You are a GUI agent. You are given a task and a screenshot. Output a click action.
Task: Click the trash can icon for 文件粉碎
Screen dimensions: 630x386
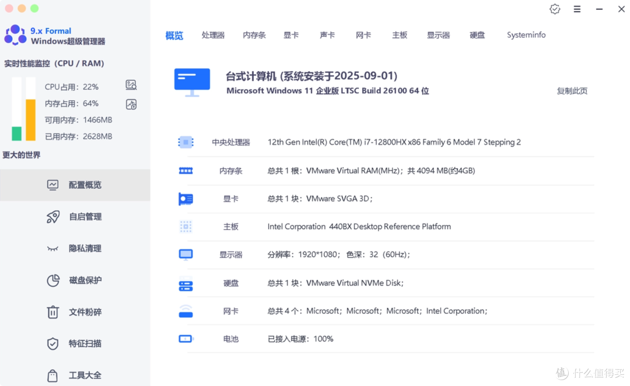pos(52,312)
